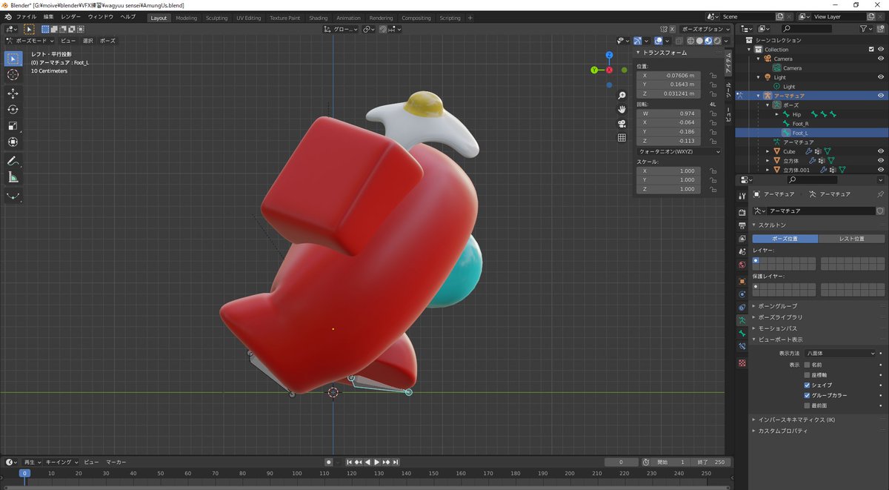Select the Measure tool

[13, 177]
